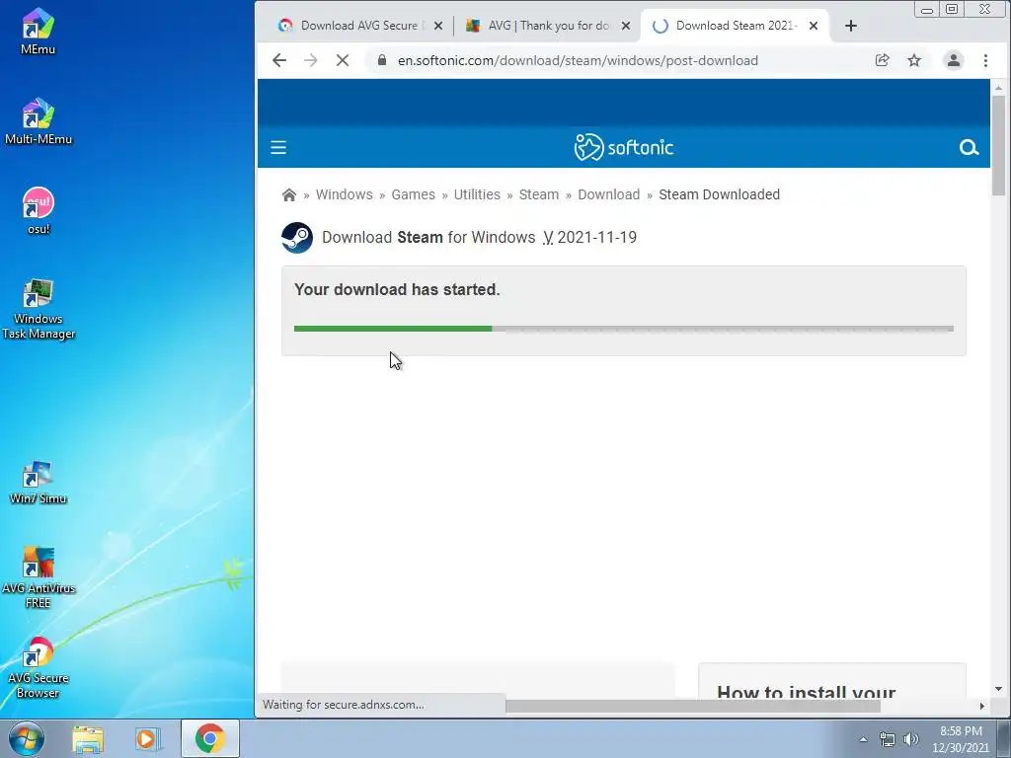The image size is (1011, 758).
Task: Click the green download progress bar
Action: coord(393,329)
